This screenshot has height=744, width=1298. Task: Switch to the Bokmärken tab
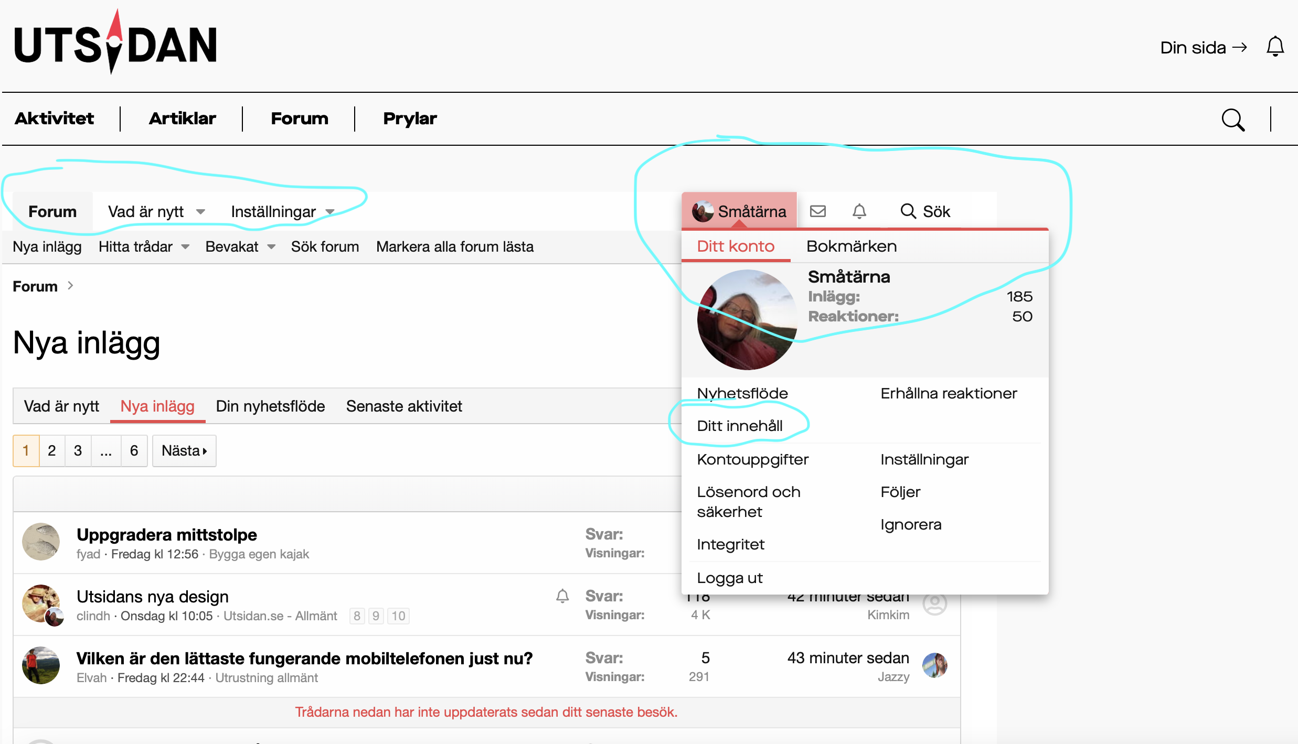(x=851, y=246)
